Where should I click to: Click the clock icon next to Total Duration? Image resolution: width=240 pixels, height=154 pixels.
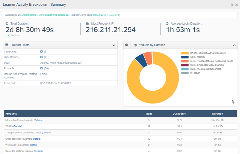[x=7, y=24]
